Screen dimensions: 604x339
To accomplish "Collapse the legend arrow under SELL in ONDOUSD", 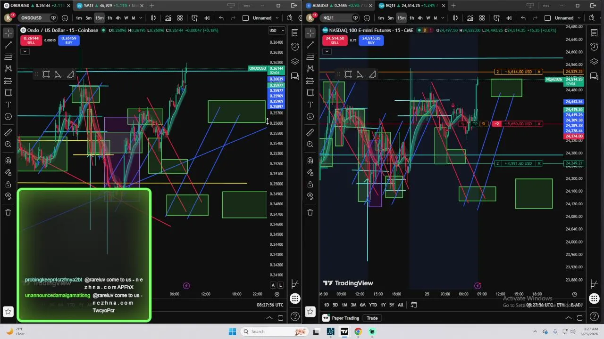I will pos(25,51).
